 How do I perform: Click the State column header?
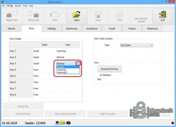[x=45, y=45]
